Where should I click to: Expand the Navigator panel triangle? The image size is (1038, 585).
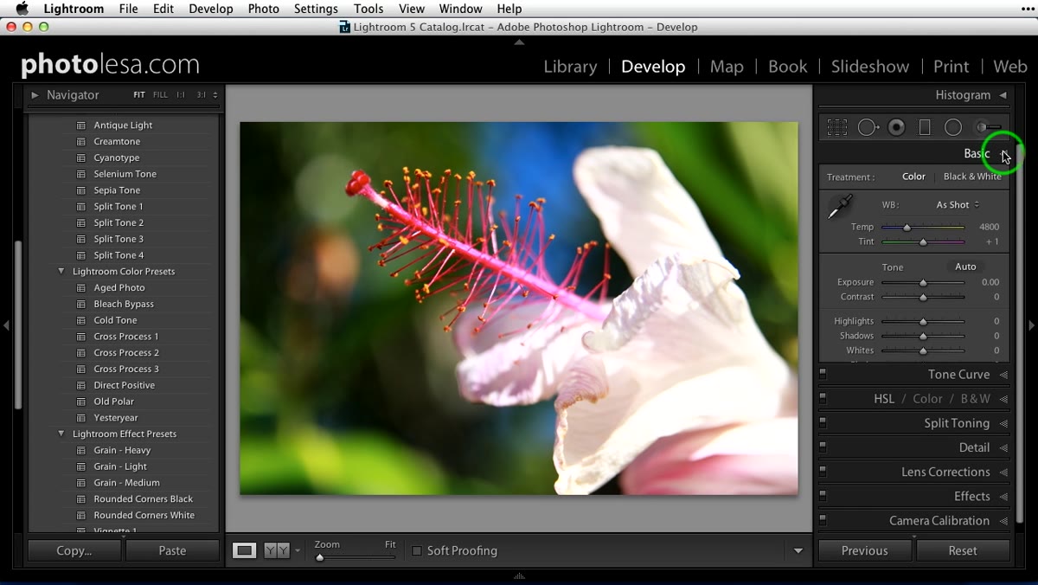35,95
